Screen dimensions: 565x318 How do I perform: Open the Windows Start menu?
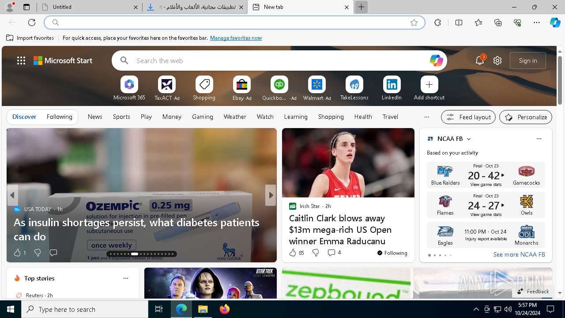(11, 309)
